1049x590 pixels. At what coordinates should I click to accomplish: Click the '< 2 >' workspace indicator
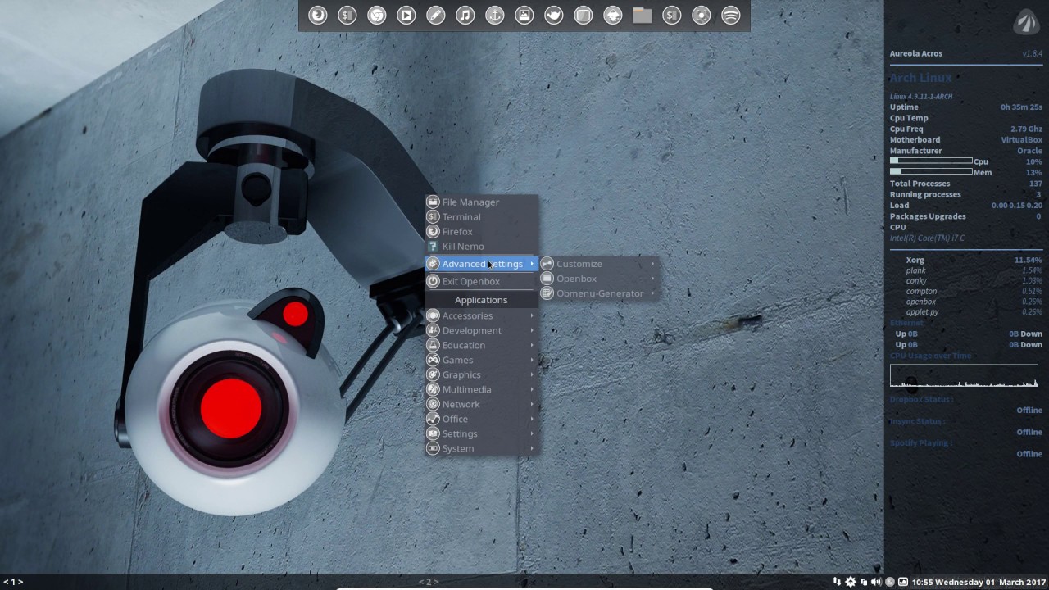429,582
